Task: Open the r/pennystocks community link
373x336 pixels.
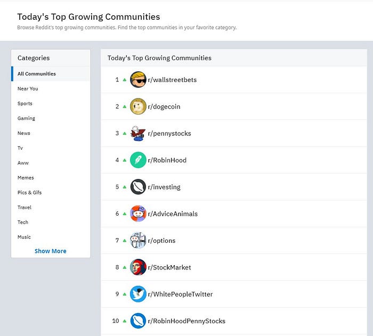Action: pos(169,134)
